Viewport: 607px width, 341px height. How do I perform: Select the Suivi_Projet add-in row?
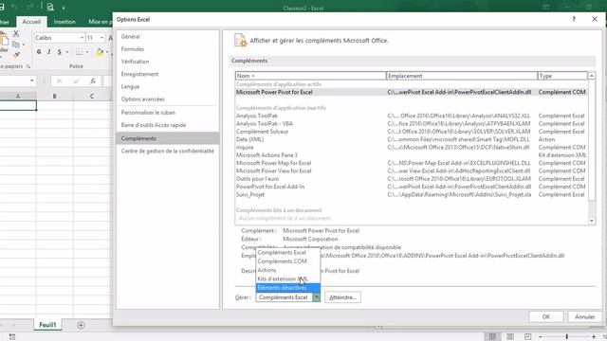click(x=412, y=194)
